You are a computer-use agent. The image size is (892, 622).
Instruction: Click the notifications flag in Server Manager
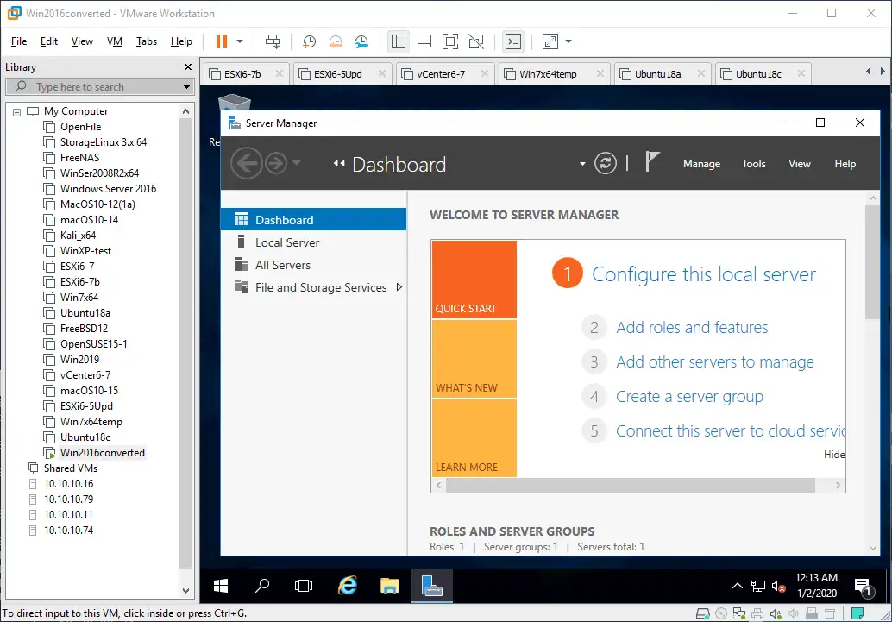point(652,163)
